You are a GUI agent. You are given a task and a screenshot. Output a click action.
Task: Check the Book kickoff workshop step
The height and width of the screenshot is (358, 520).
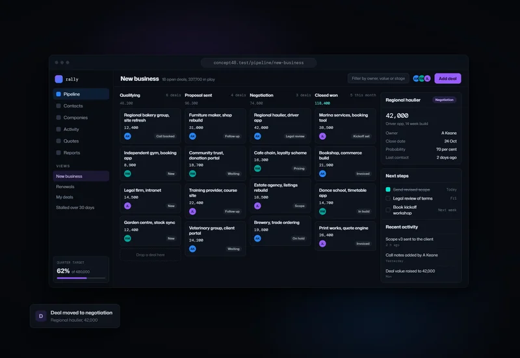(388, 210)
